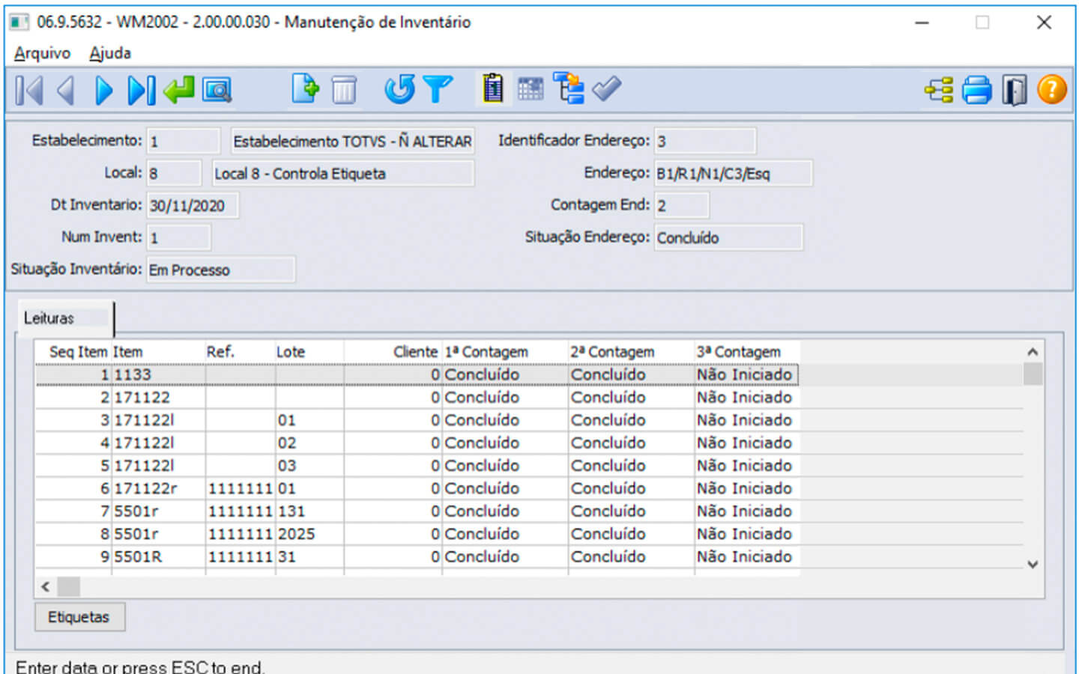Select the Leituras tab
Viewport: 1079px width, 674px height.
(x=49, y=318)
